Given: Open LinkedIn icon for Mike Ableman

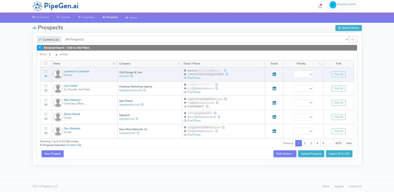Looking at the screenshot, I should [274, 103].
